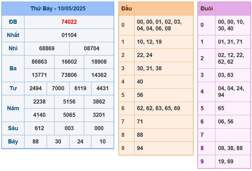Image resolution: width=252 pixels, height=171 pixels.
Task: Click the Tư prize number 2494
Action: tap(36, 88)
